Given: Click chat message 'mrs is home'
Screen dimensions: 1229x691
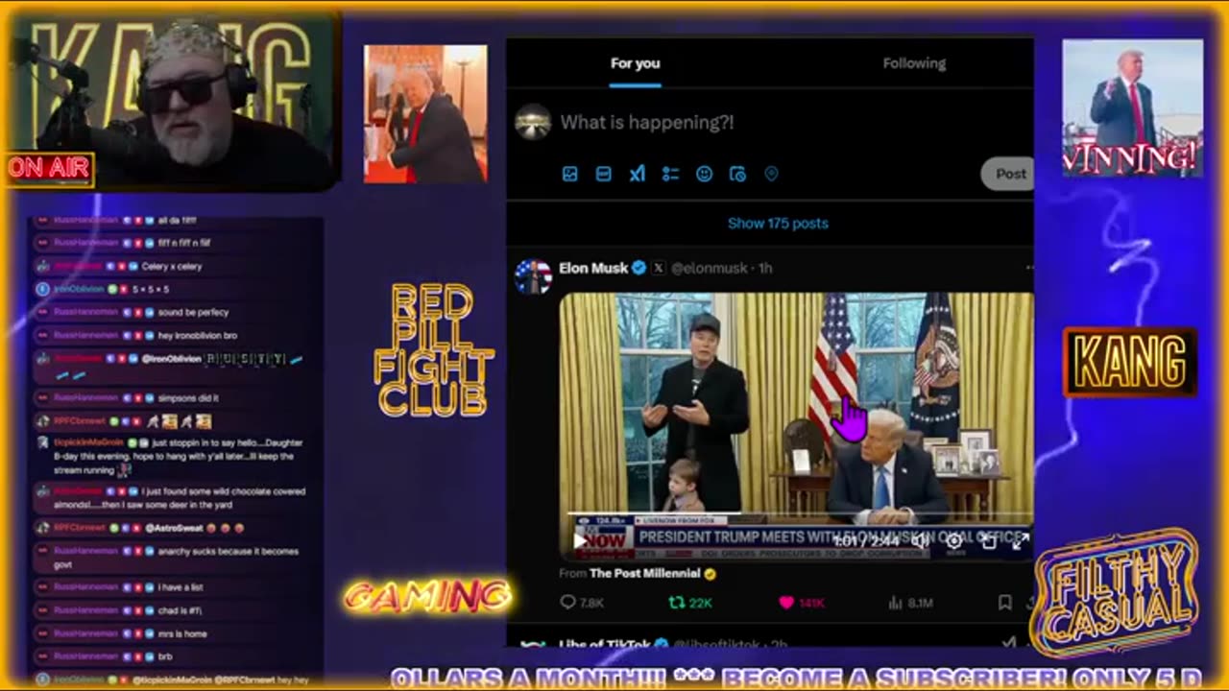Looking at the screenshot, I should (x=182, y=633).
